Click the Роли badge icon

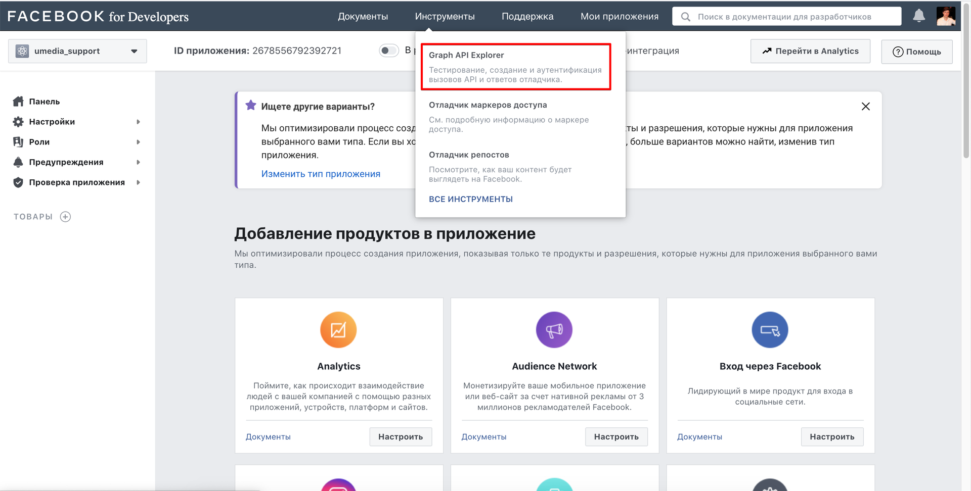point(18,142)
